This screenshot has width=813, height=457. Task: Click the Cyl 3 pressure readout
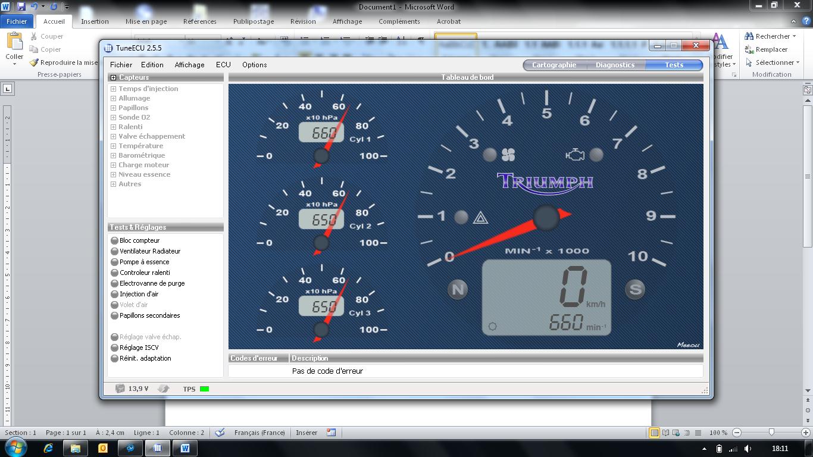click(x=321, y=306)
